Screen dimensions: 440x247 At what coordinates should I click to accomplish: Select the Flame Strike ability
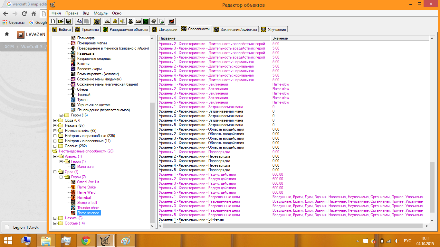pos(86,187)
